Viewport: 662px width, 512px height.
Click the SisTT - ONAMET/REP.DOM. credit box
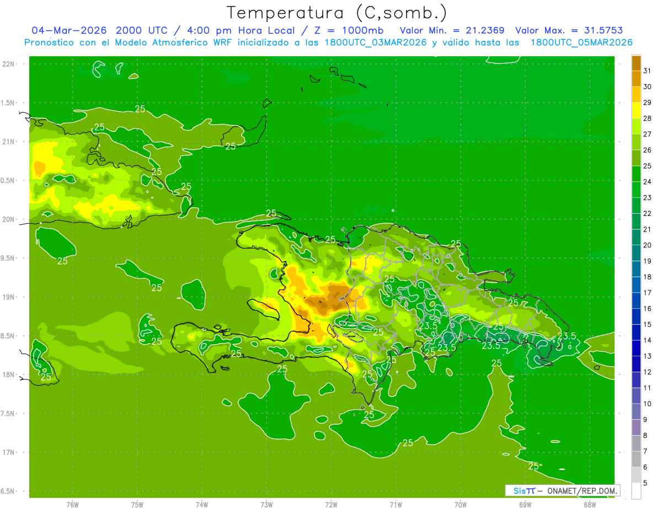click(562, 490)
